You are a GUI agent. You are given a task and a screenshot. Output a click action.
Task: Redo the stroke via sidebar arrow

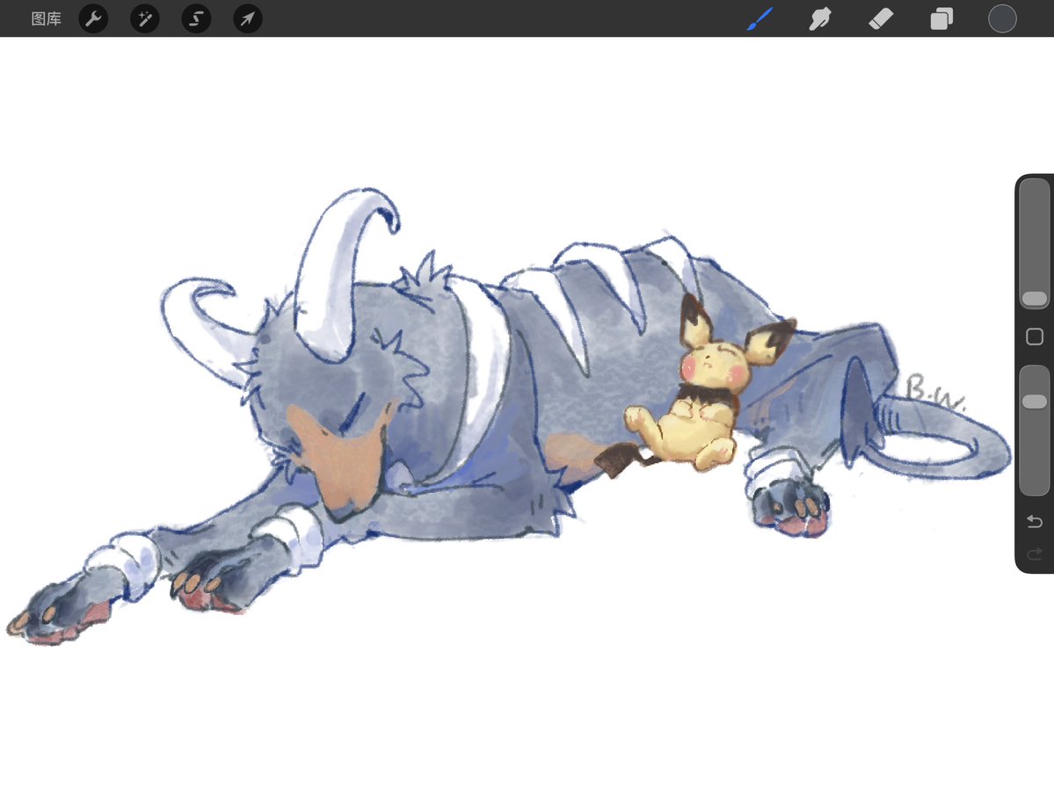(x=1035, y=554)
